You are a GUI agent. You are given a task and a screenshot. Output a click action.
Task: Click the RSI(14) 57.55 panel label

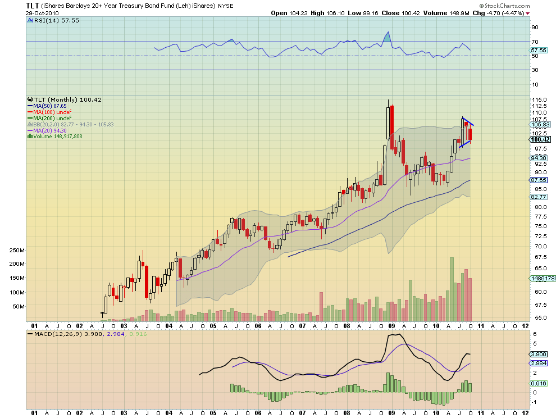56,21
